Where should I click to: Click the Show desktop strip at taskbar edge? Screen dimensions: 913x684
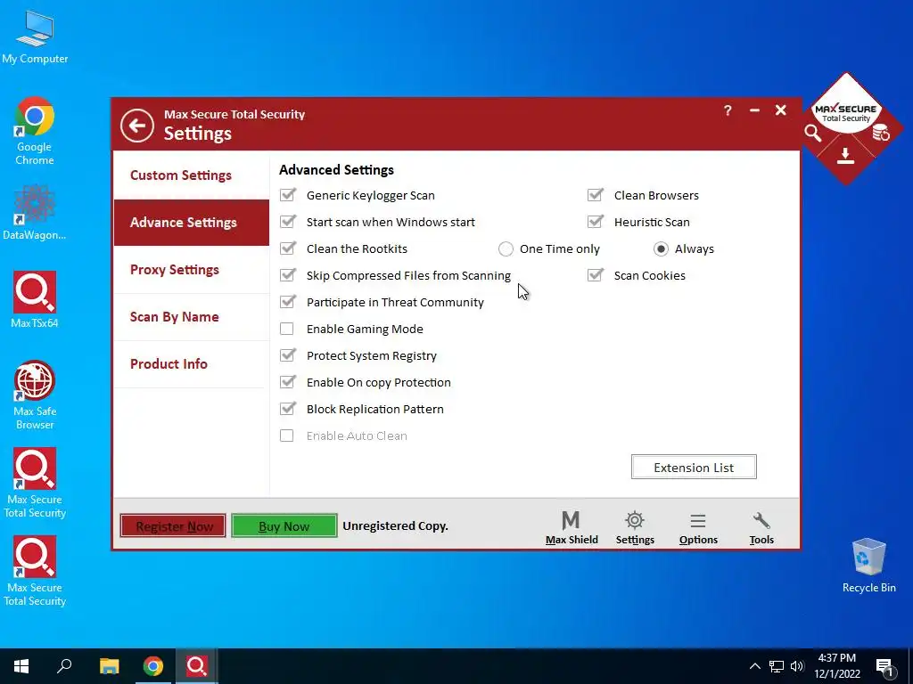[910, 666]
